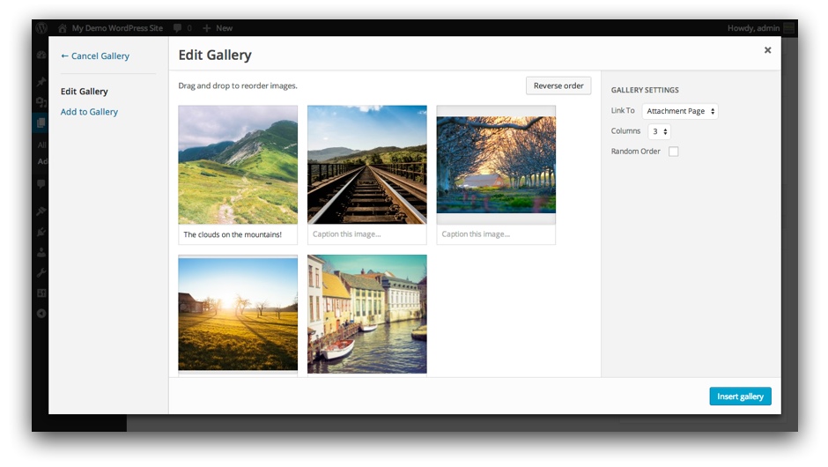The width and height of the screenshot is (828, 467).
Task: Open the New content menu
Action: 218,28
